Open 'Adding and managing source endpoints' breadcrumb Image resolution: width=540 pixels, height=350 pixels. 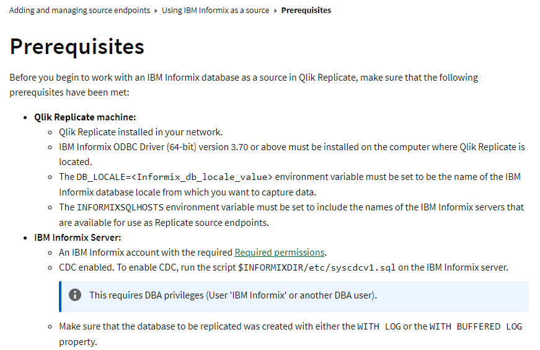coord(79,11)
